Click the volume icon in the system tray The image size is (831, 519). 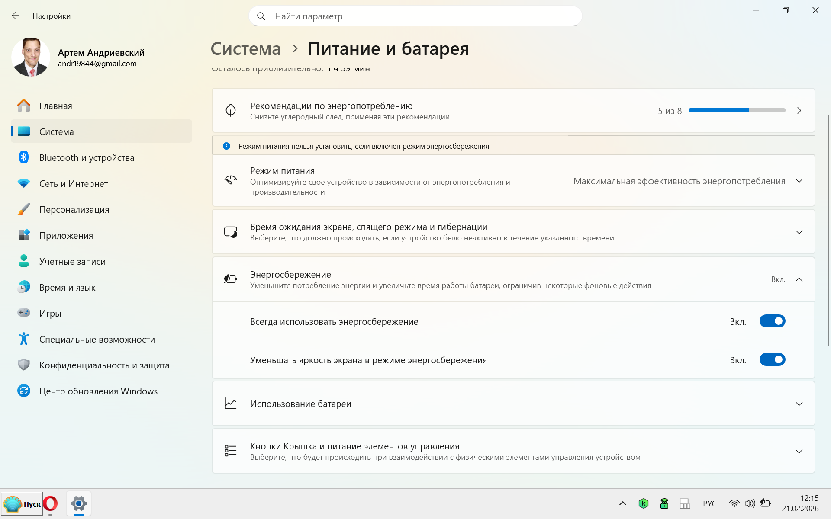750,503
